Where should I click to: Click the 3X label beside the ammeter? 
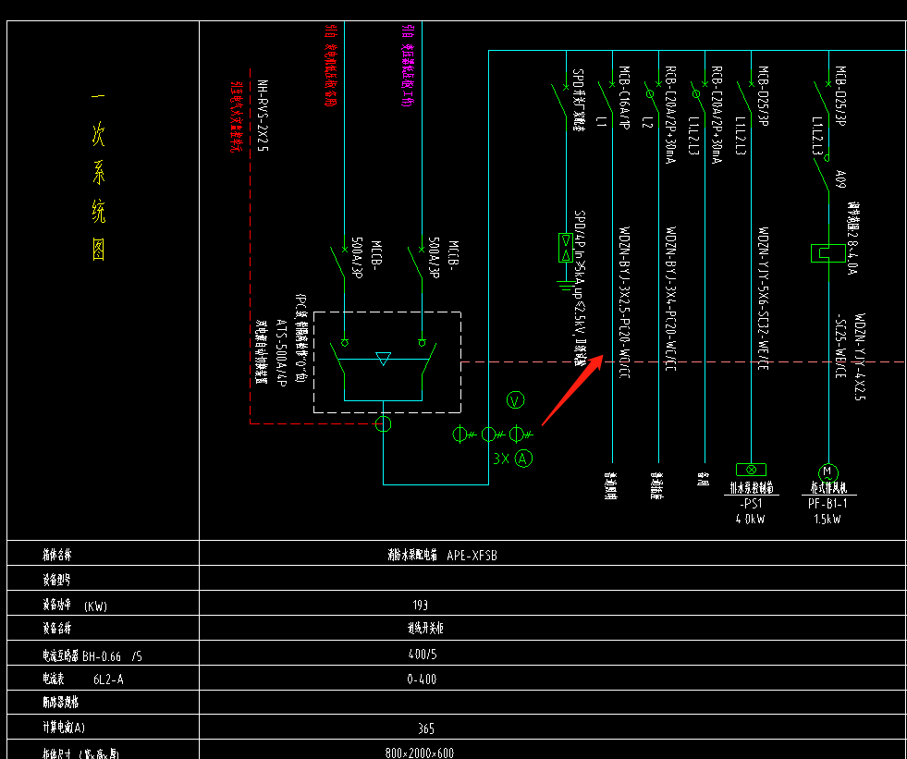tap(501, 459)
